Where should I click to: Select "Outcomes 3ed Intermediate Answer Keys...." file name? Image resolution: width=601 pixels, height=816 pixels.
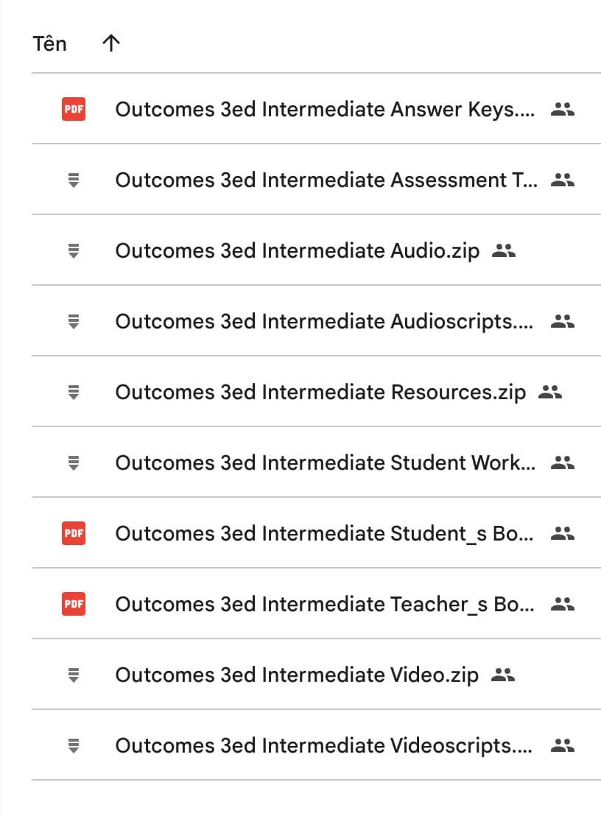point(326,110)
